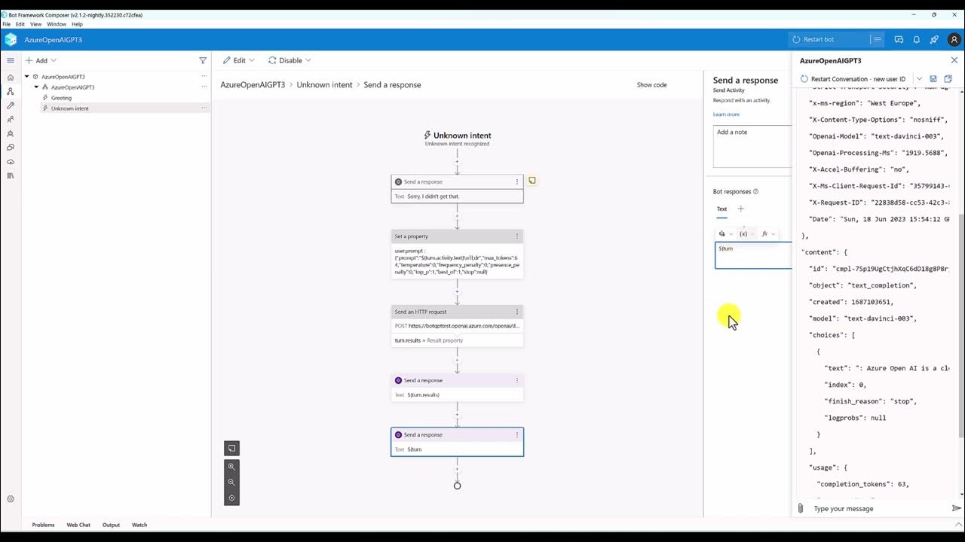Open the Create/dialog design sidebar icon
965x542 pixels.
[11, 91]
